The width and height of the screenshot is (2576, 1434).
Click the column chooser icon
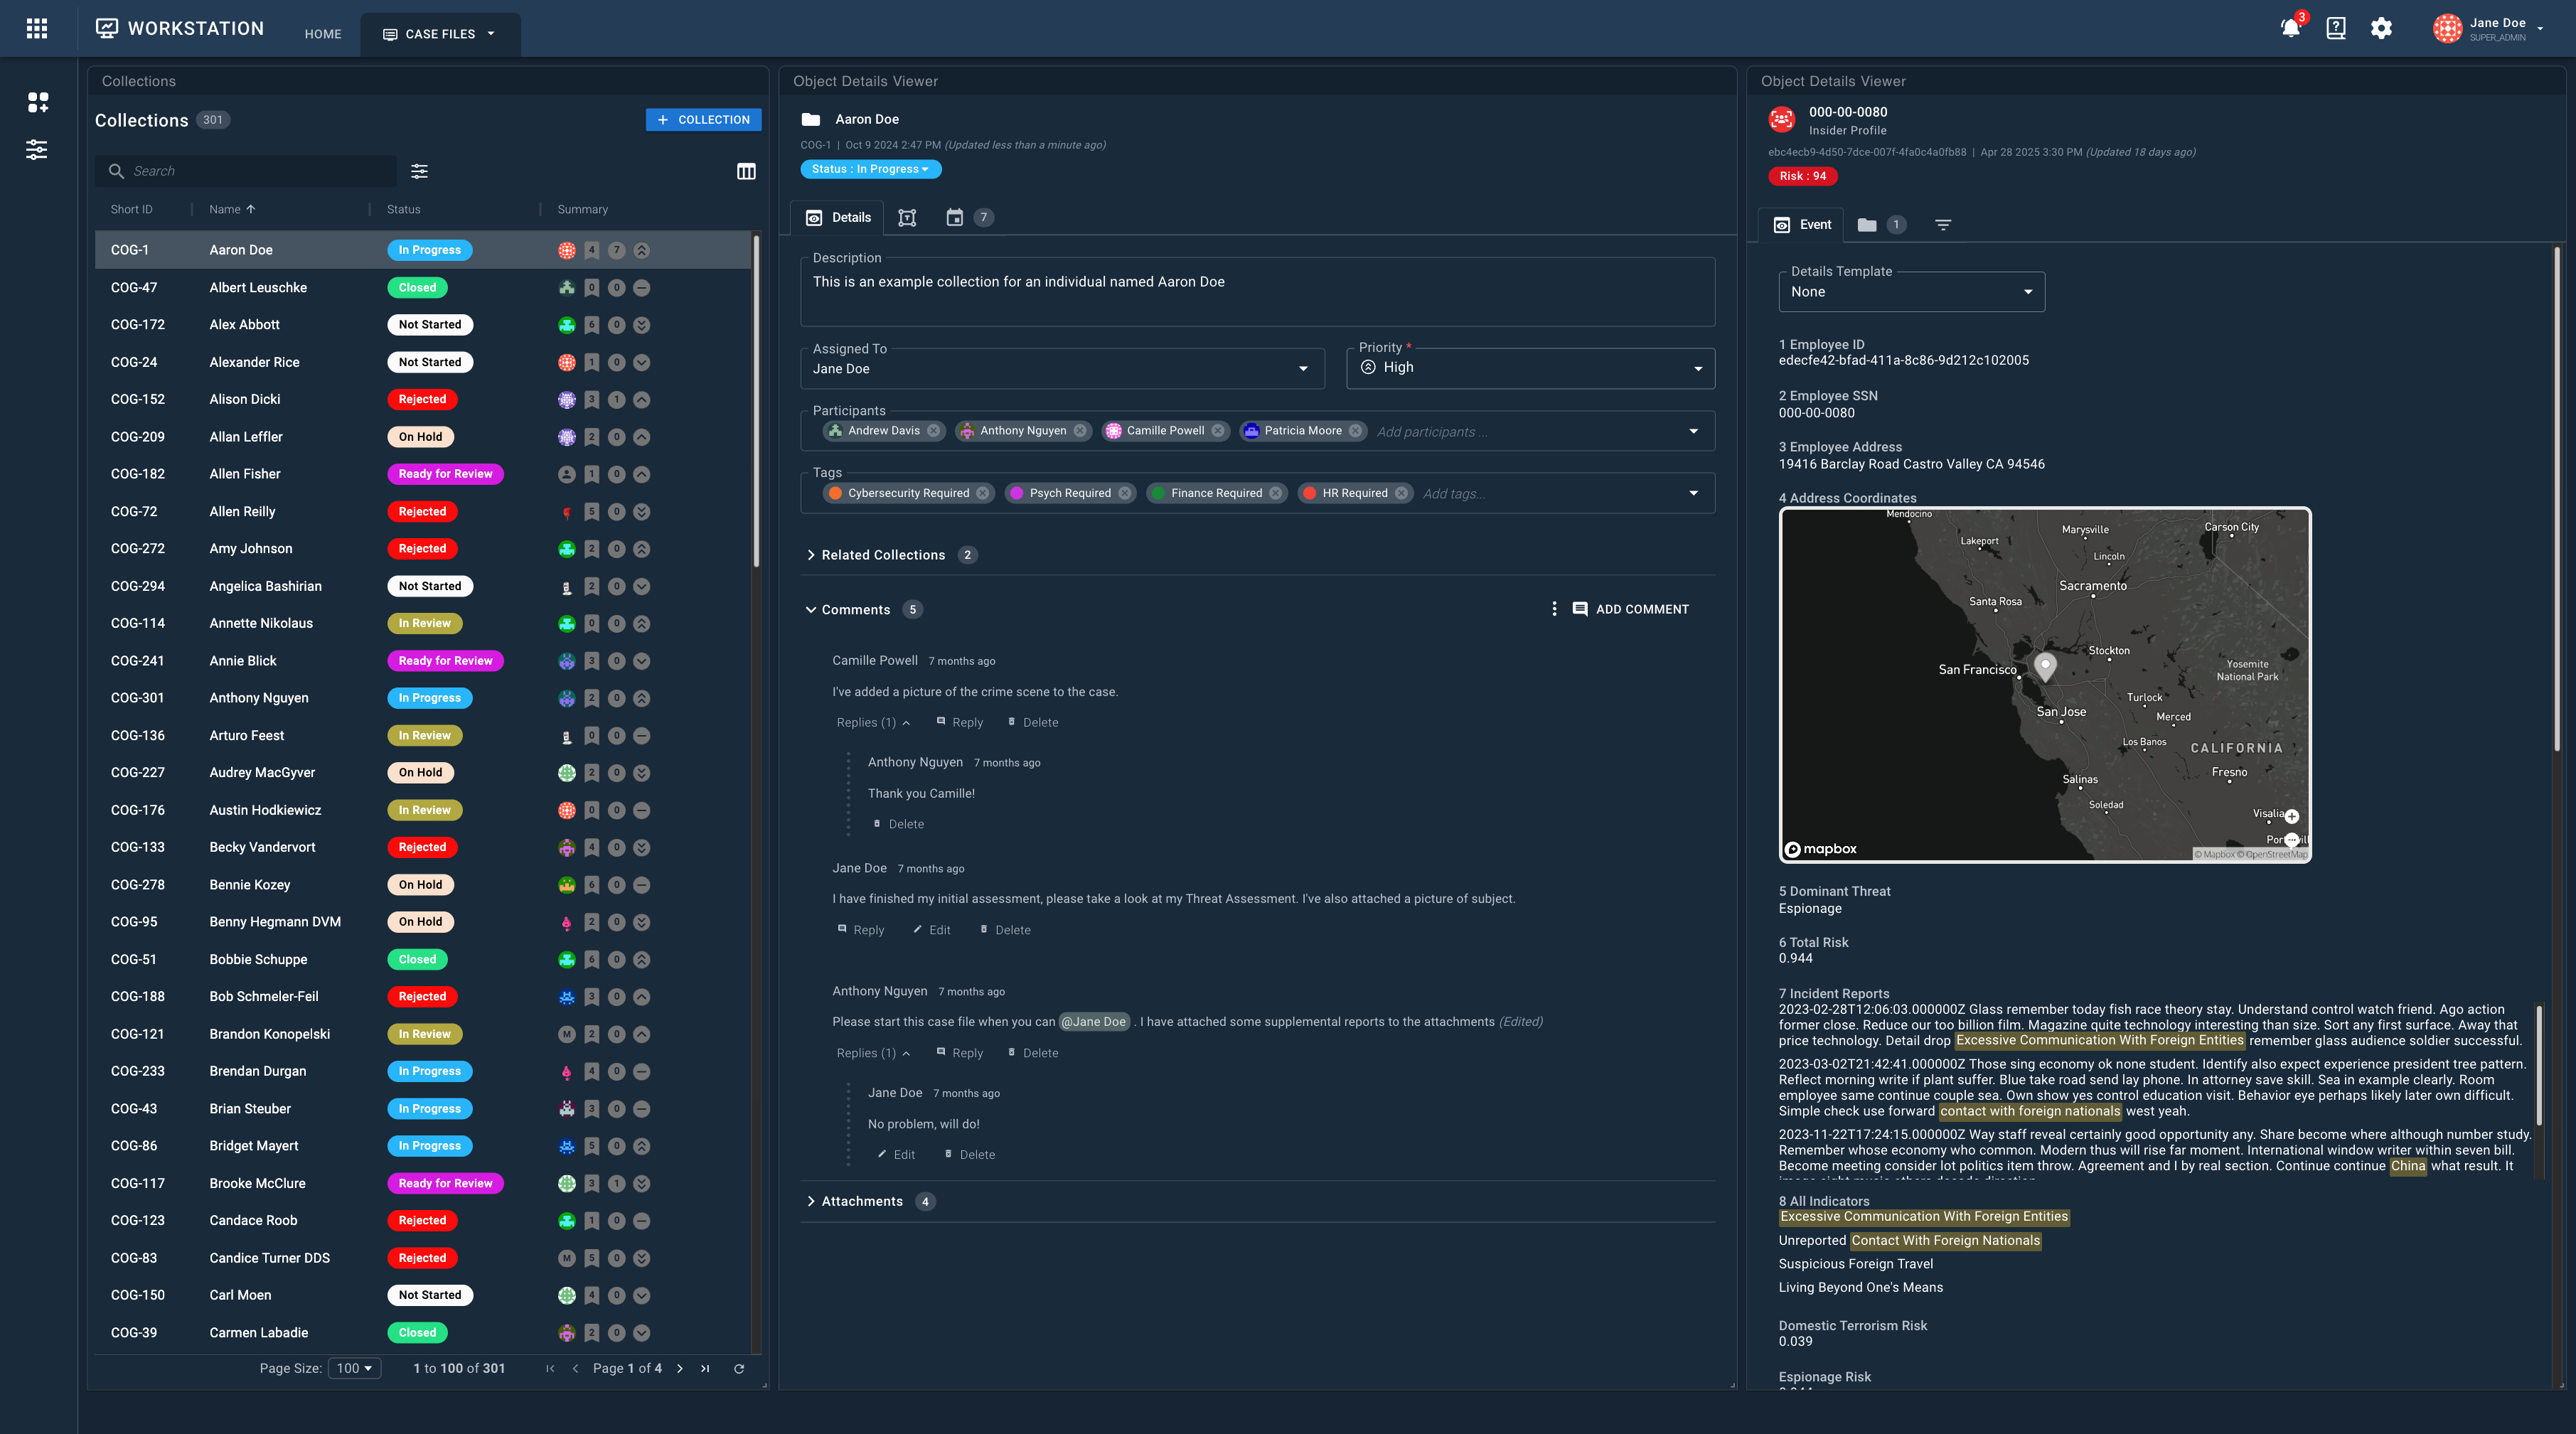pyautogui.click(x=746, y=171)
